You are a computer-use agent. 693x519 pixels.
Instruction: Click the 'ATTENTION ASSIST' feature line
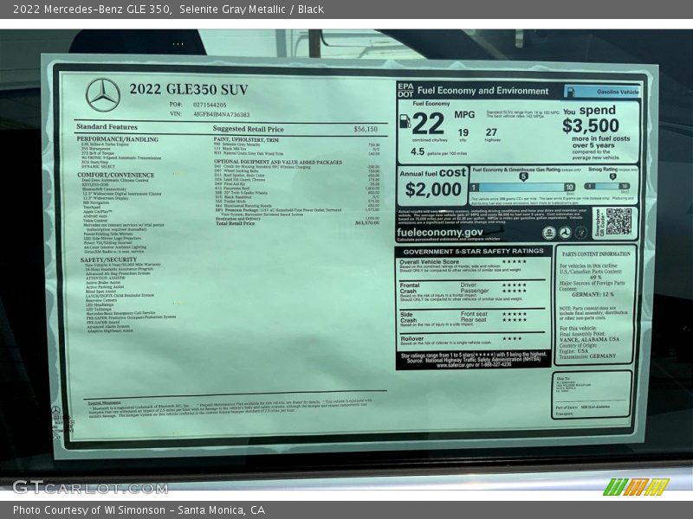(105, 278)
